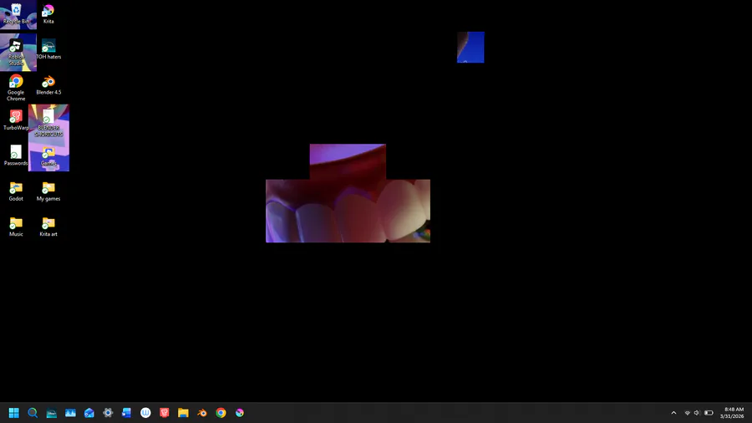
Task: Show hidden system tray icons
Action: (x=673, y=413)
